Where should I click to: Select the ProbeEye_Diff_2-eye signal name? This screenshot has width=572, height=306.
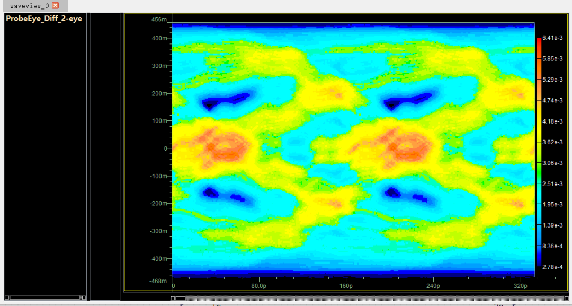(x=44, y=19)
